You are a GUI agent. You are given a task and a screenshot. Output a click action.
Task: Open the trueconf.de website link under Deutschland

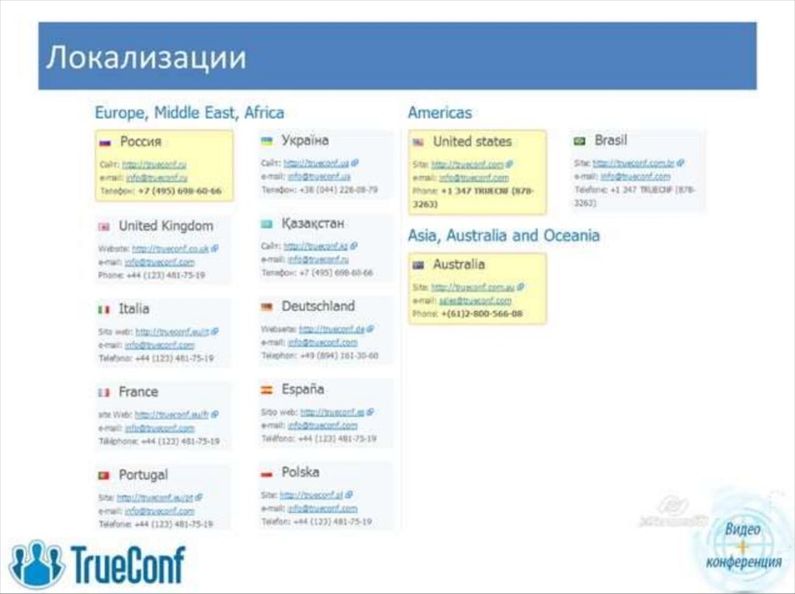332,329
